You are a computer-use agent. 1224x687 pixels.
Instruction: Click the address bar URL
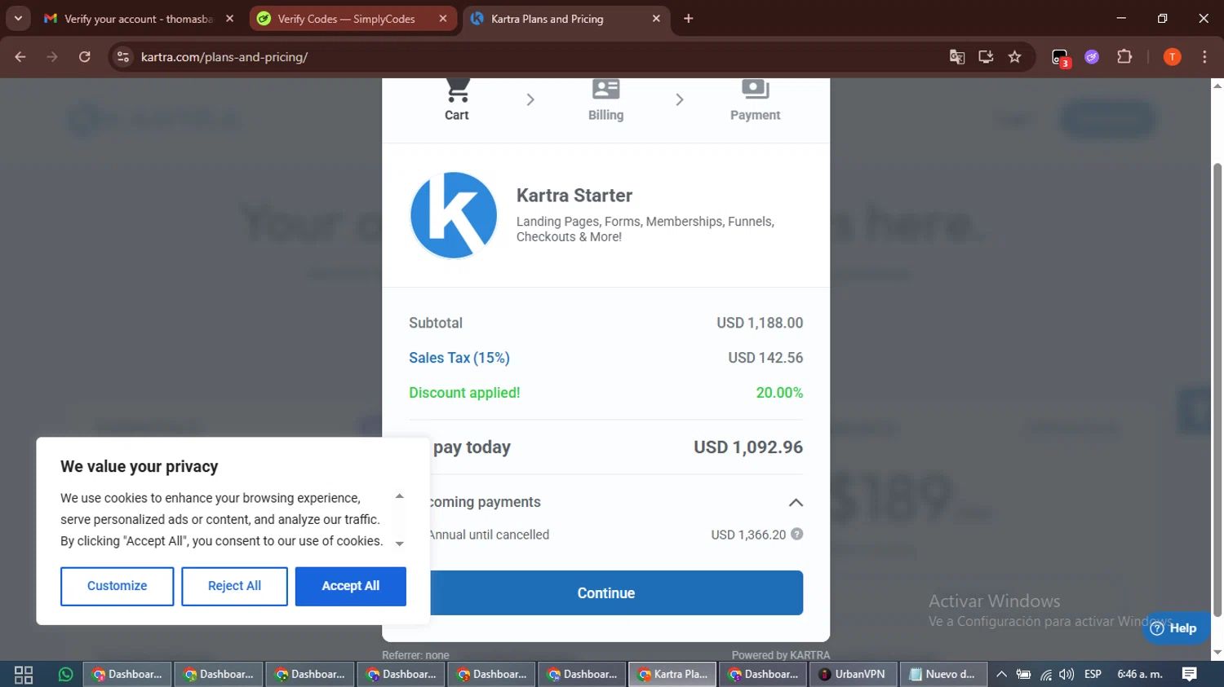tap(224, 57)
